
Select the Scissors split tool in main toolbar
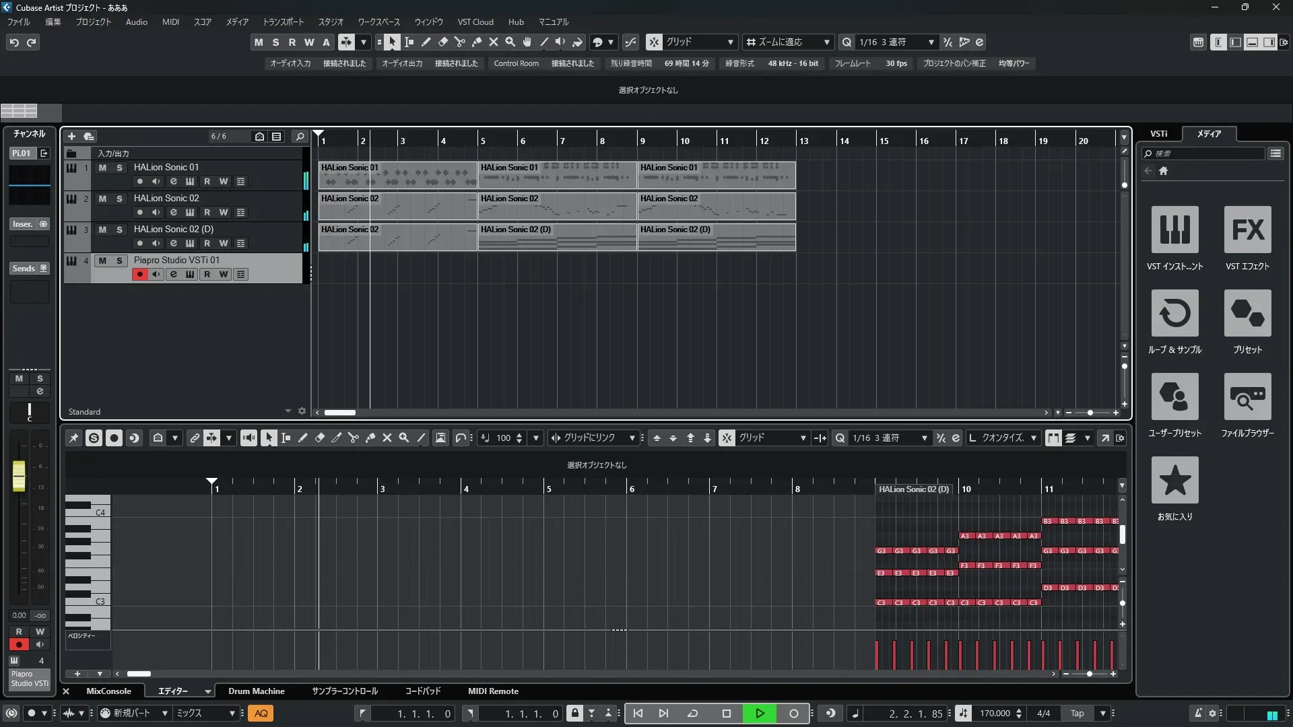click(459, 42)
